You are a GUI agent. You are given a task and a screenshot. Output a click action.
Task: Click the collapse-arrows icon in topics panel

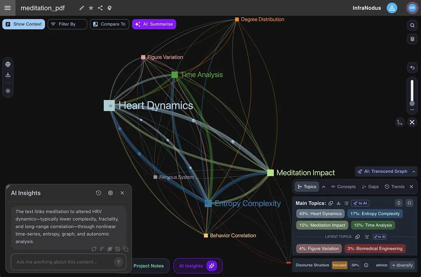click(409, 203)
